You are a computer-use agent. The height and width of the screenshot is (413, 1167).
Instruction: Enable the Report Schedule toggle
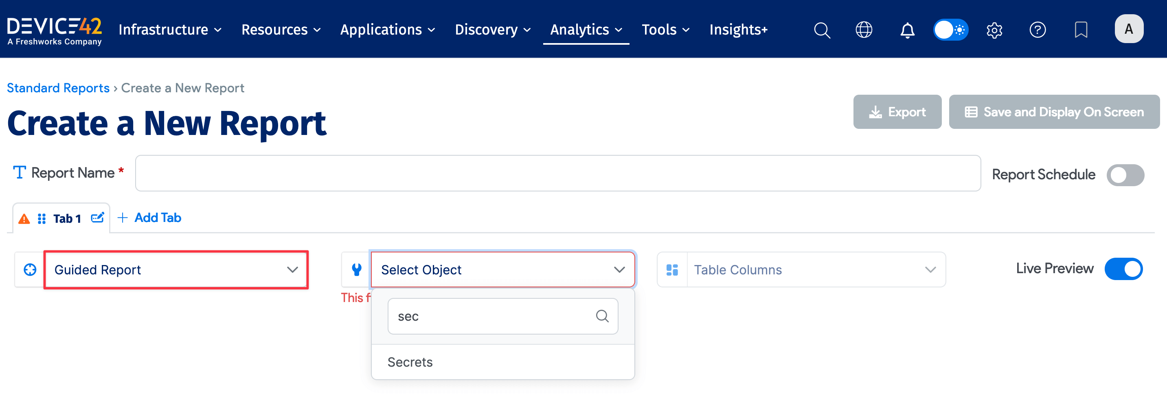(x=1125, y=175)
